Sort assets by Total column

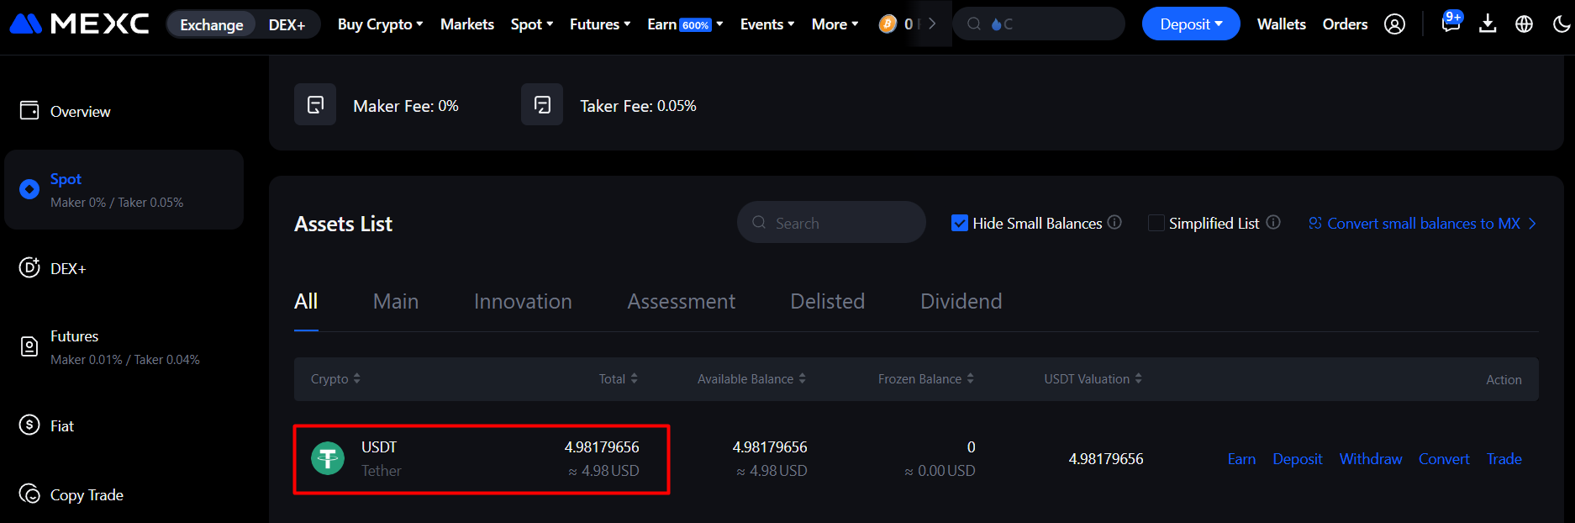618,379
